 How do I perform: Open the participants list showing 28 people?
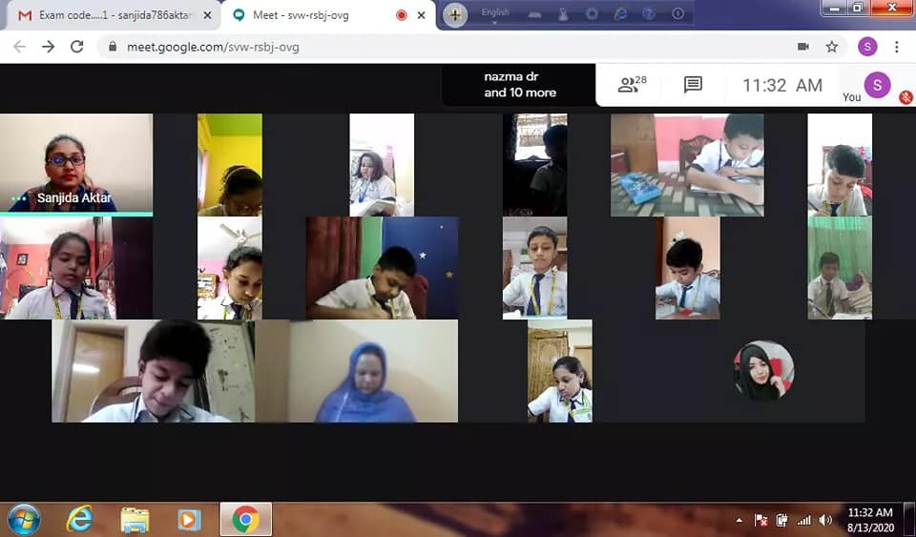632,85
